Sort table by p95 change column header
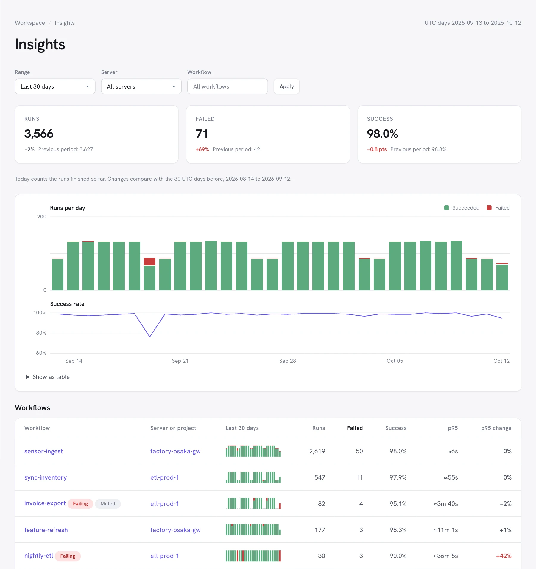Screen dimensions: 536x569 496,428
